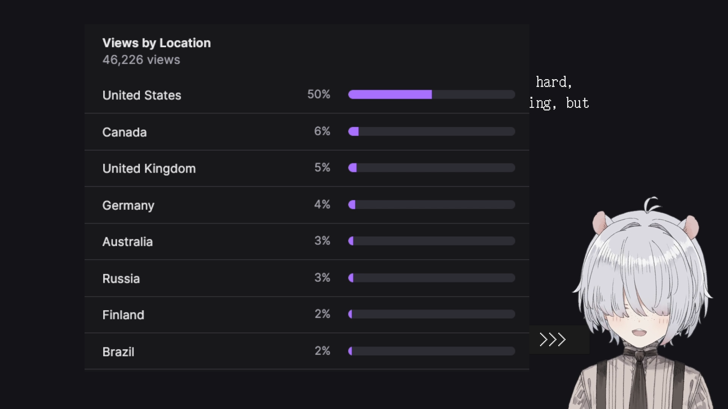
Task: Click the 50% value for United States
Action: pyautogui.click(x=318, y=94)
